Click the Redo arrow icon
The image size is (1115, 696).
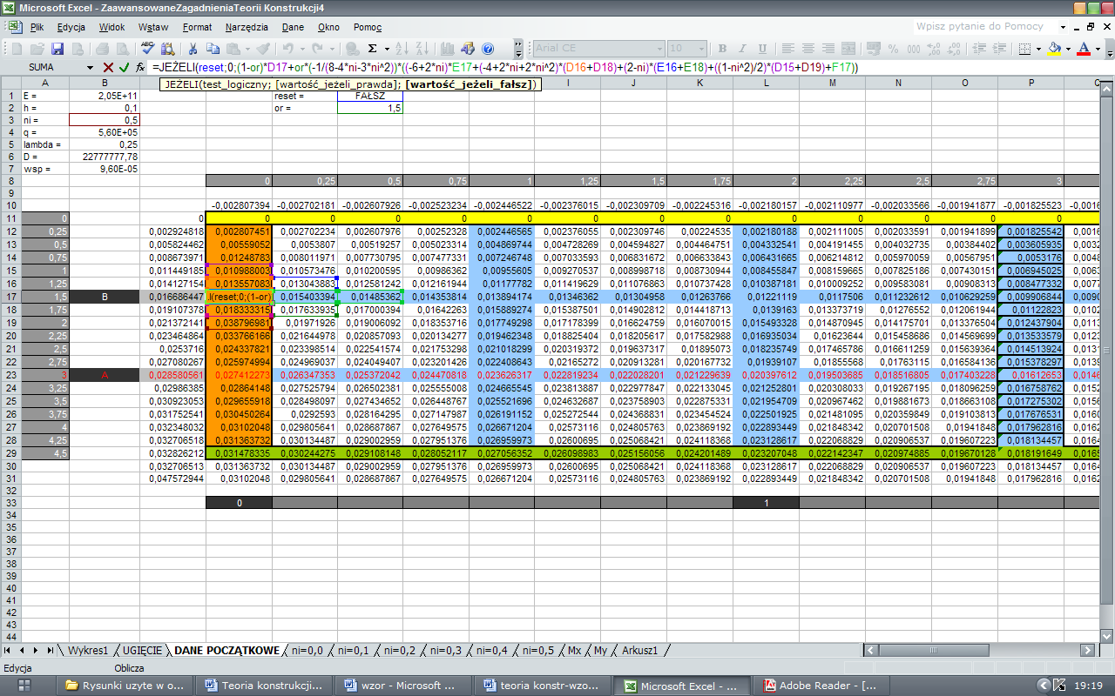click(x=318, y=49)
